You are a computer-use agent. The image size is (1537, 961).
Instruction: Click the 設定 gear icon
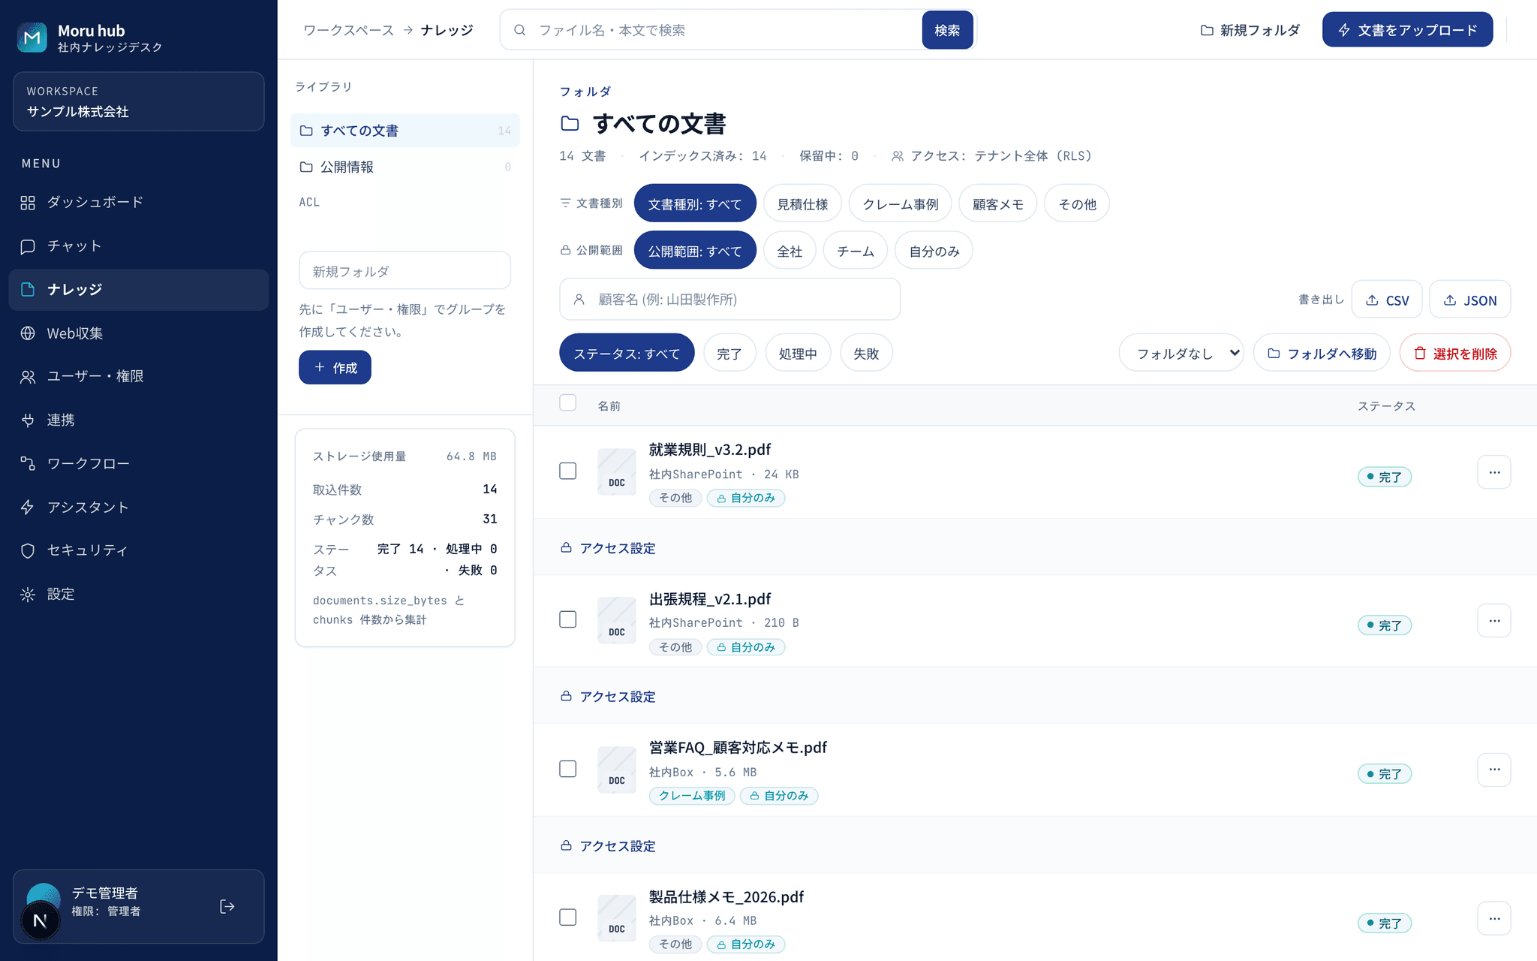tap(28, 595)
